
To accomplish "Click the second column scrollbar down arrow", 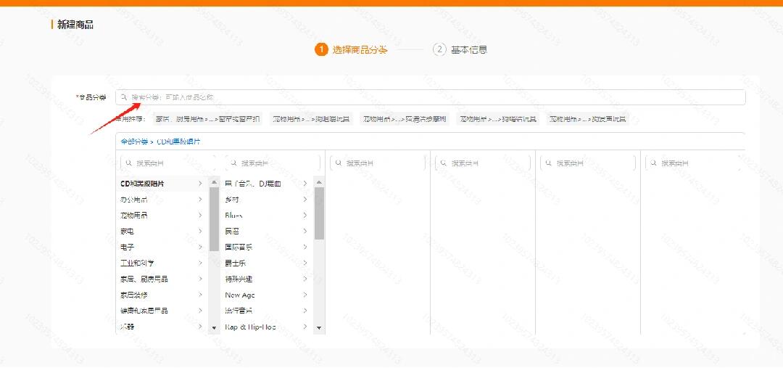I will [319, 328].
